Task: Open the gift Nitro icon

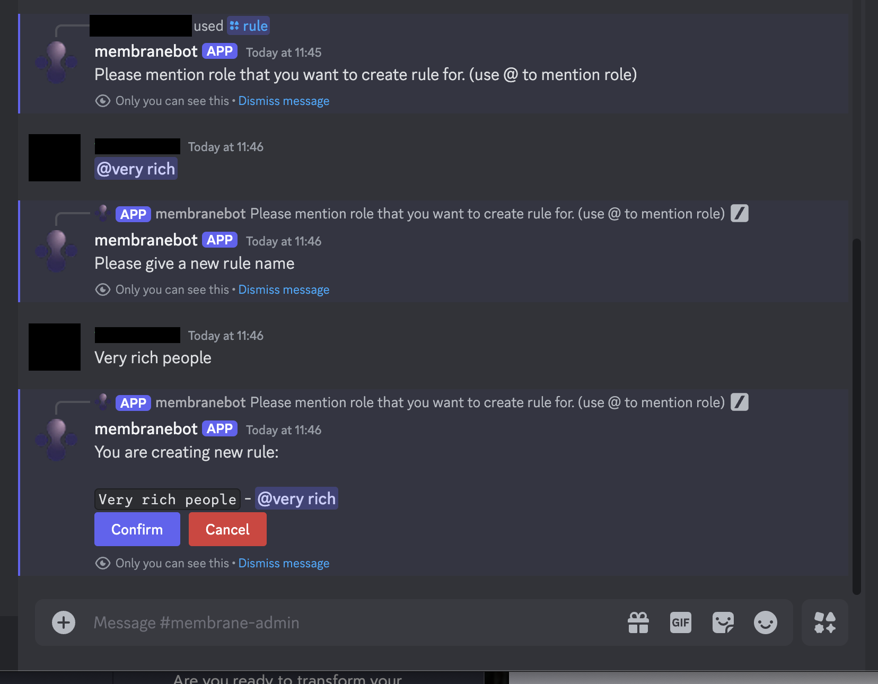Action: click(638, 622)
